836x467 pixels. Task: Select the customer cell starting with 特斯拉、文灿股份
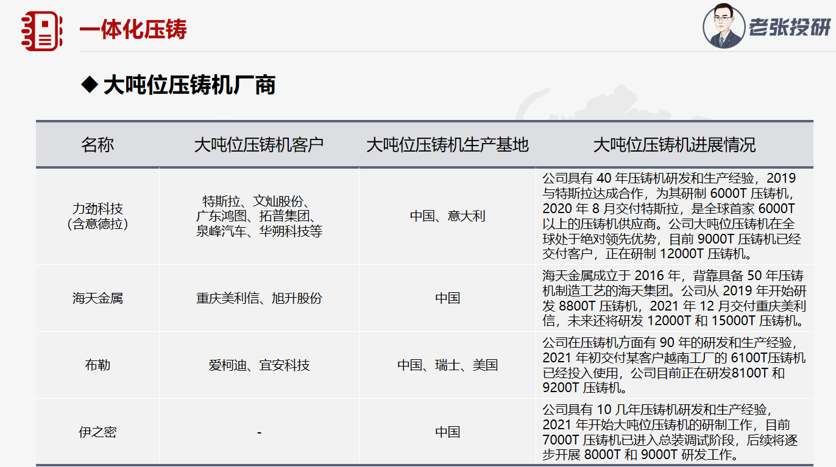259,216
